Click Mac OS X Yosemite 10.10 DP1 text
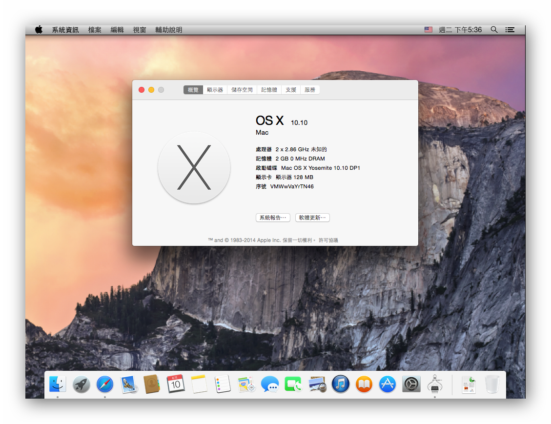Image resolution: width=551 pixels, height=424 pixels. (x=321, y=168)
